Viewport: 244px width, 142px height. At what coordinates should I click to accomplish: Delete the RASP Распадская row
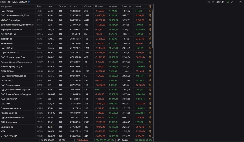click(x=150, y=85)
